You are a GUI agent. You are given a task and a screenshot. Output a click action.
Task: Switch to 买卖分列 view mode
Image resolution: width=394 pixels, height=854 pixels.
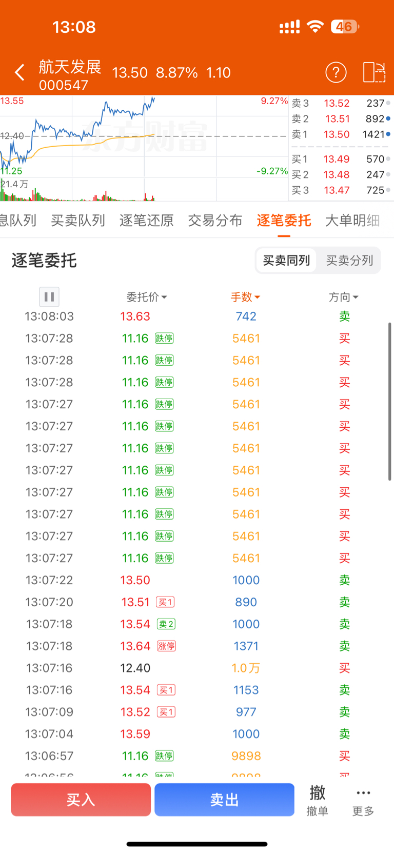[349, 261]
